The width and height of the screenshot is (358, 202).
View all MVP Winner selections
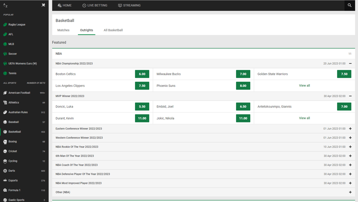(x=305, y=118)
